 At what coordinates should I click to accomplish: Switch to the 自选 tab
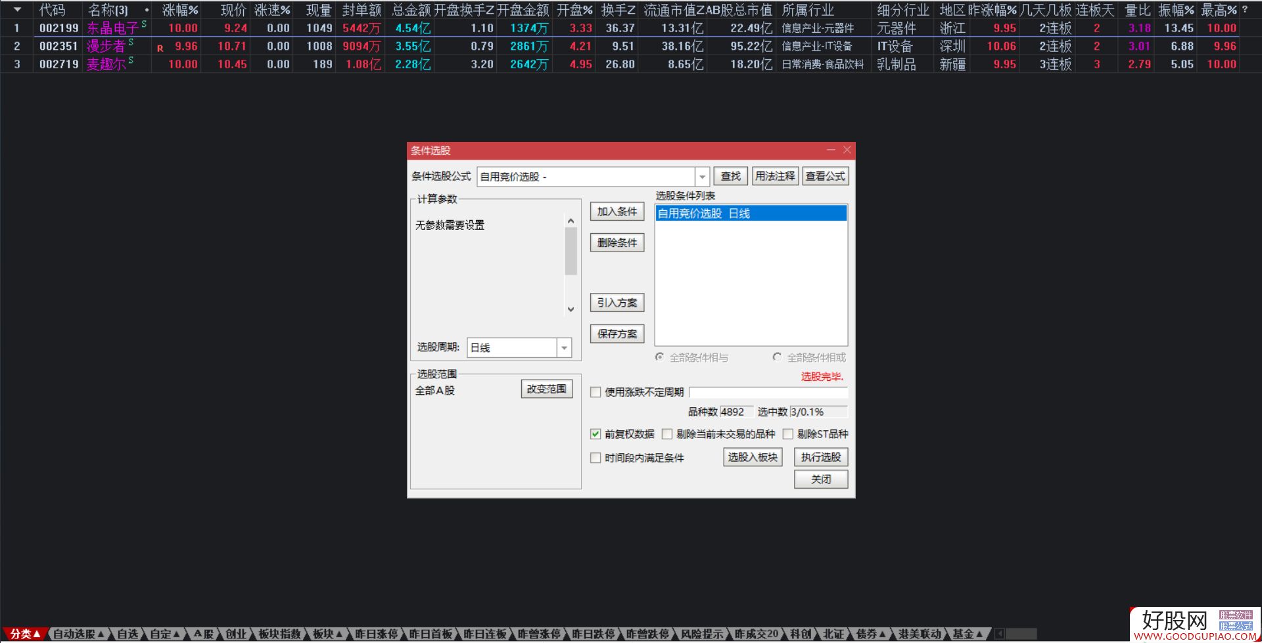(x=128, y=634)
